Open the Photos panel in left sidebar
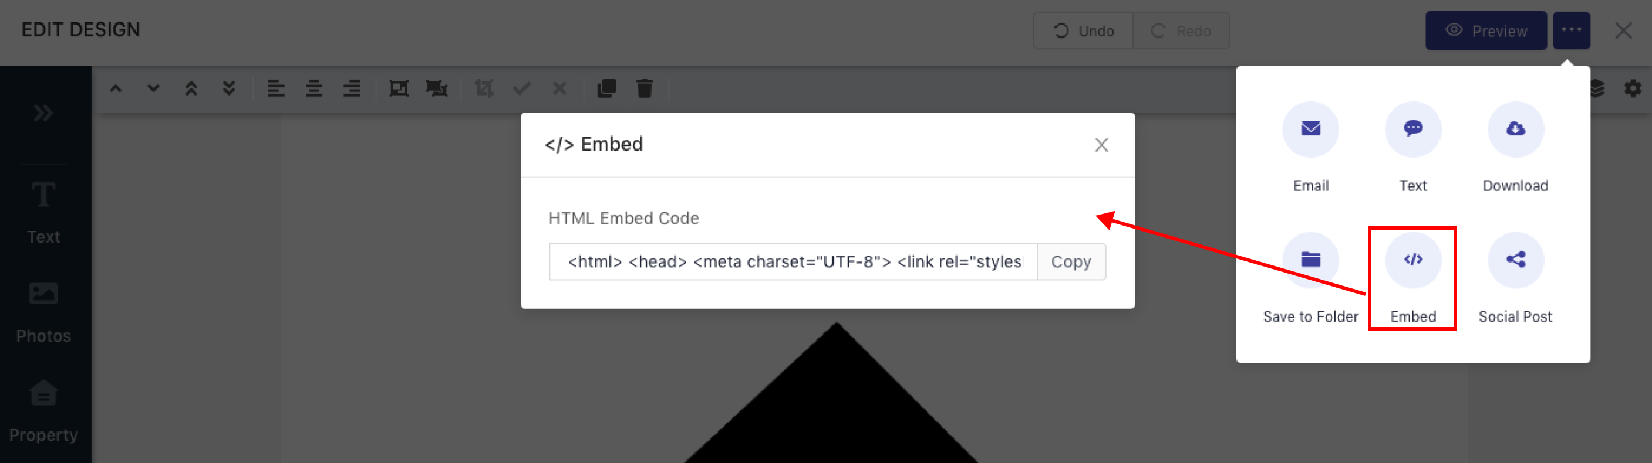Screen dimensions: 1652x463 pos(43,311)
